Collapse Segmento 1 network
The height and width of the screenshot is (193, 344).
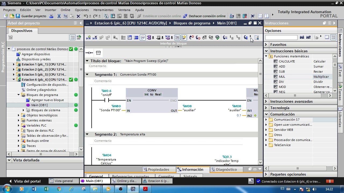pos(87,75)
